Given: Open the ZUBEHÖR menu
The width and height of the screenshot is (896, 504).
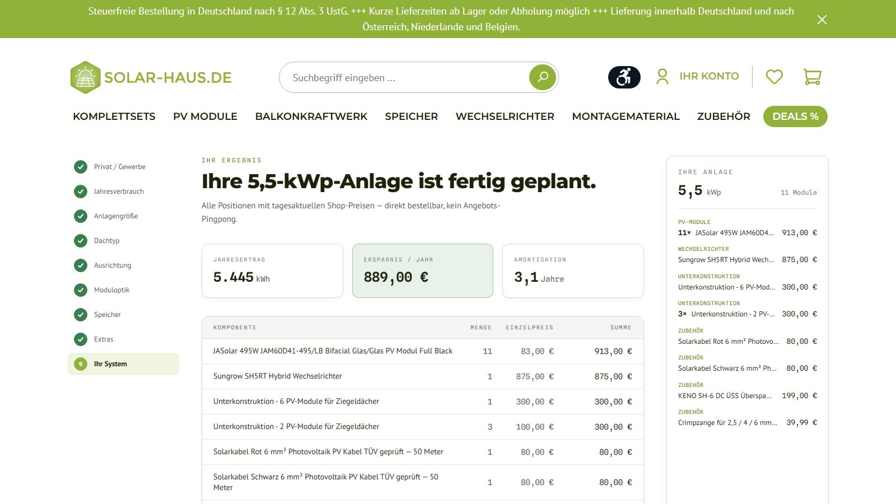Looking at the screenshot, I should click(x=724, y=116).
